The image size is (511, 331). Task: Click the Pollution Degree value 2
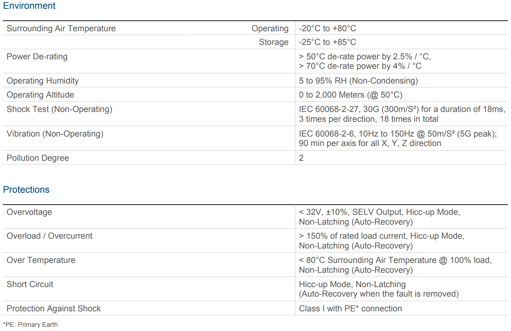coord(301,158)
